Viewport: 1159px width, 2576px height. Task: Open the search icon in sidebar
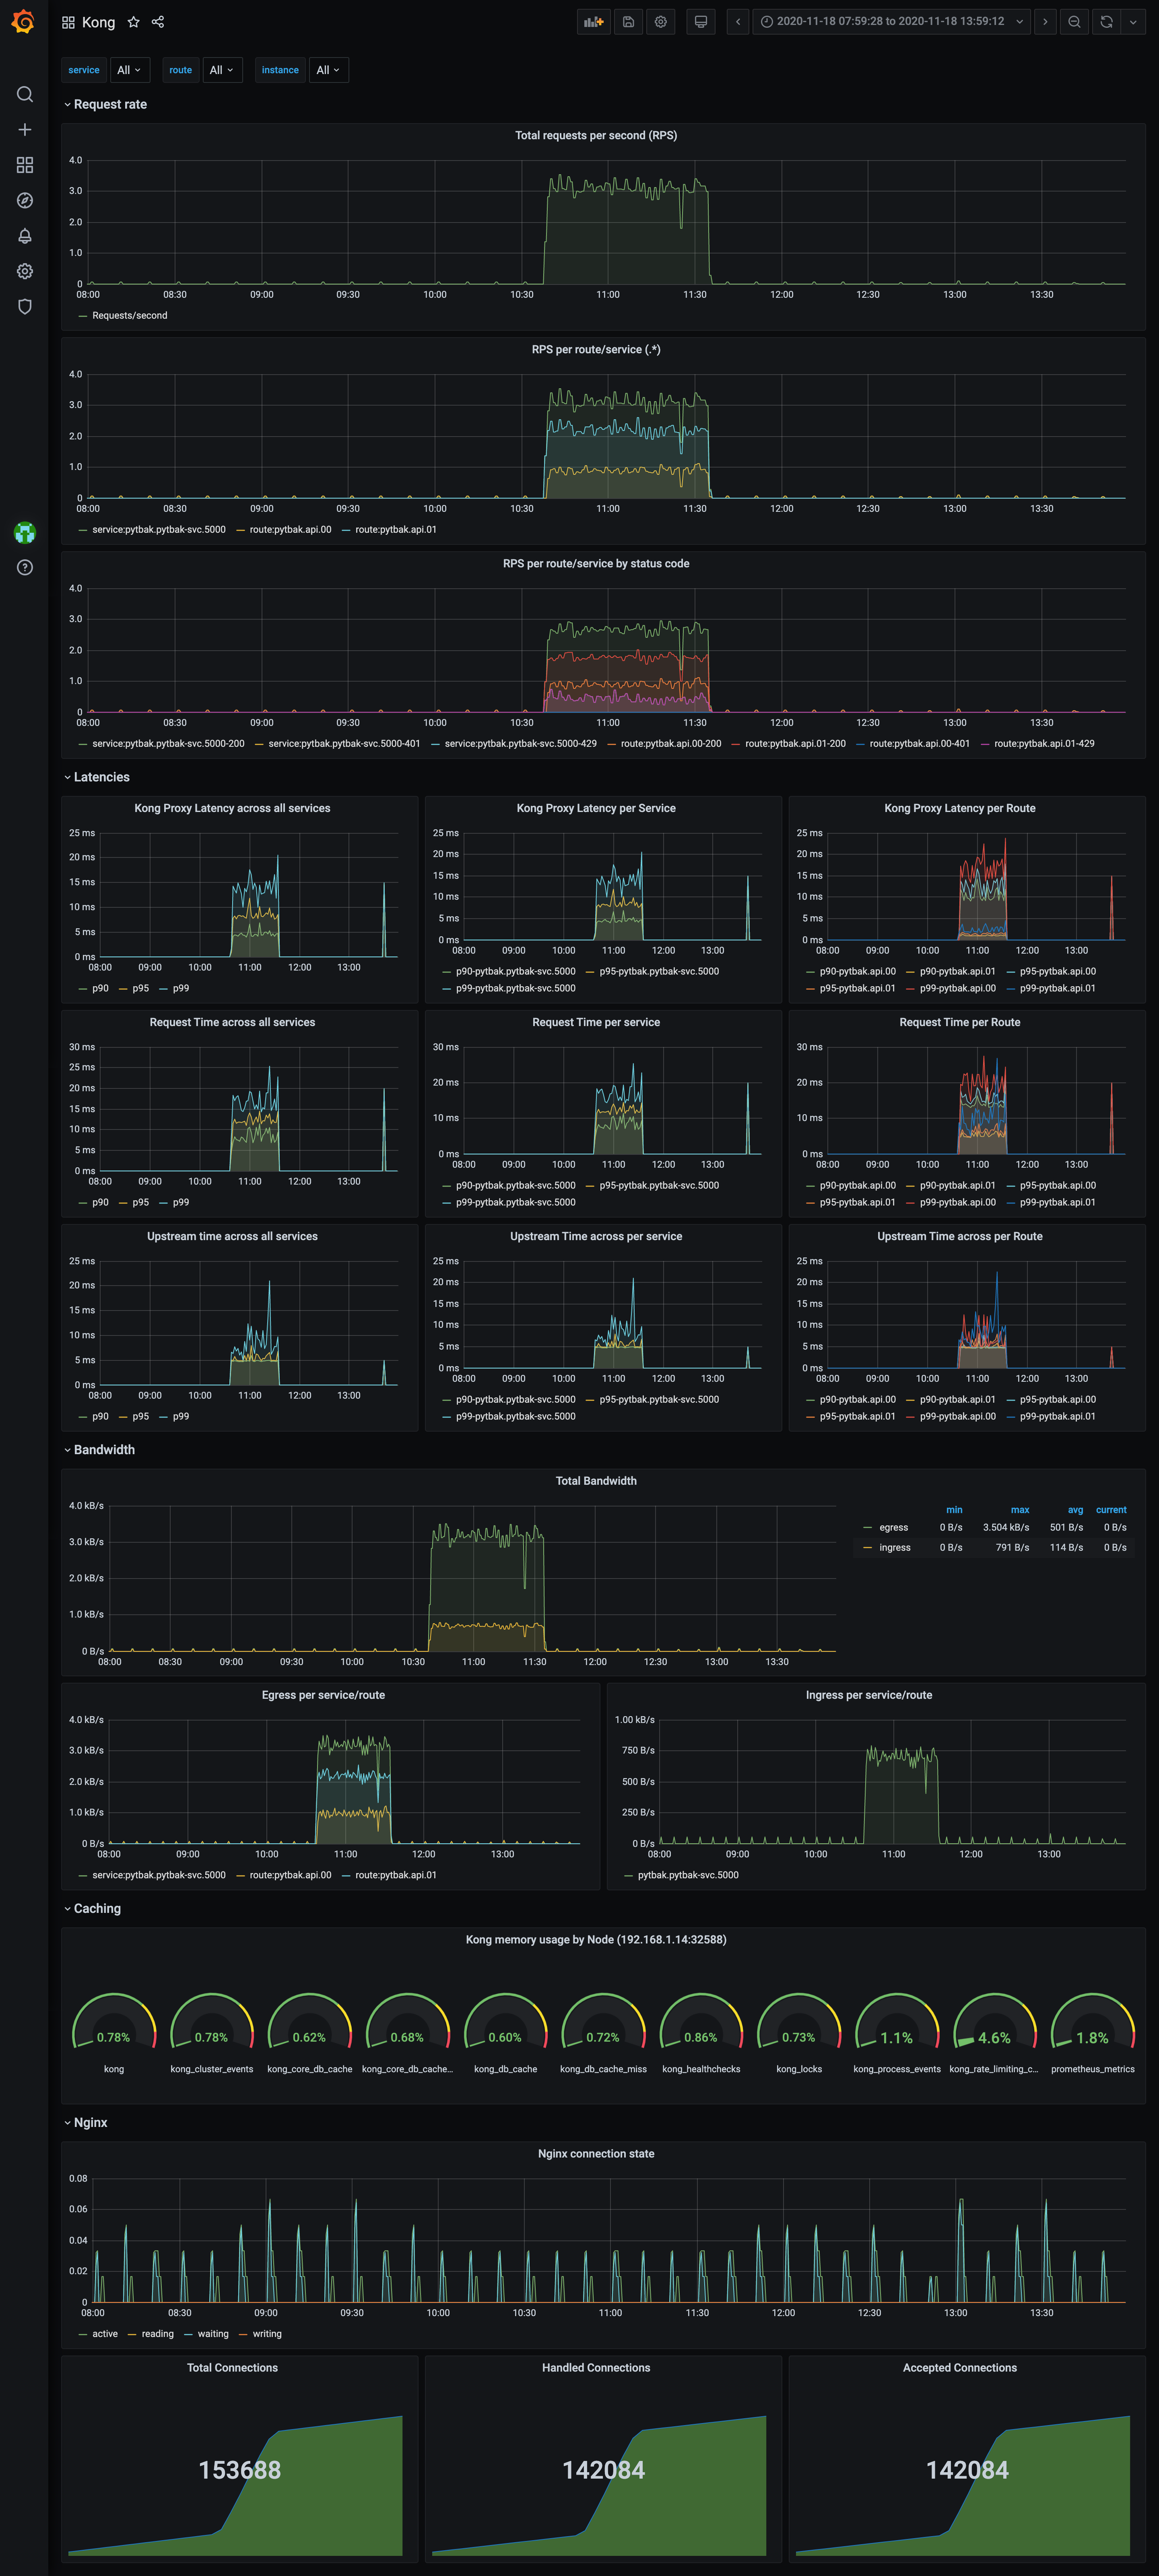point(25,94)
